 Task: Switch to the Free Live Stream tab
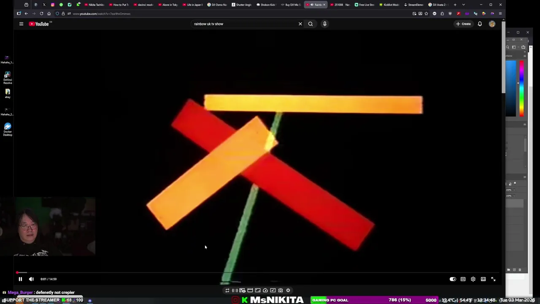[x=364, y=5]
